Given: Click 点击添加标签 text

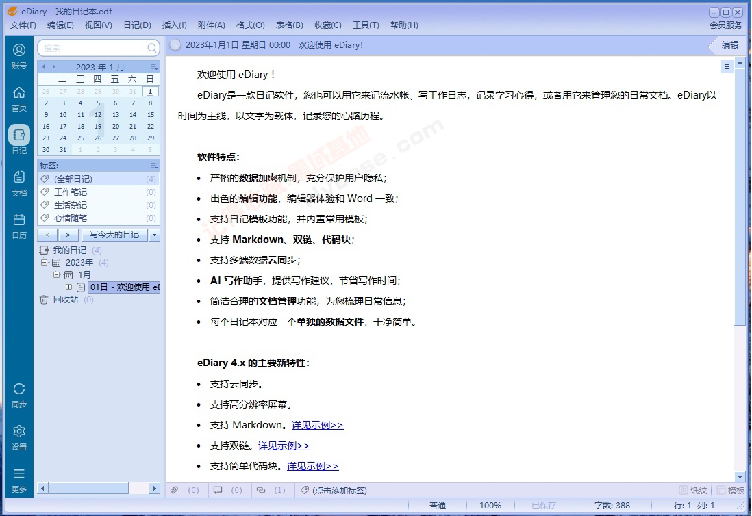Looking at the screenshot, I should (340, 490).
